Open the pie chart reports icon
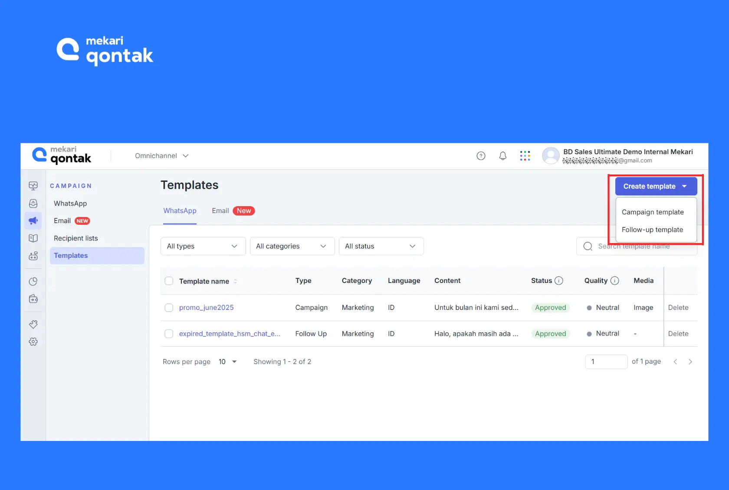Screen dimensions: 729x490 (33, 282)
